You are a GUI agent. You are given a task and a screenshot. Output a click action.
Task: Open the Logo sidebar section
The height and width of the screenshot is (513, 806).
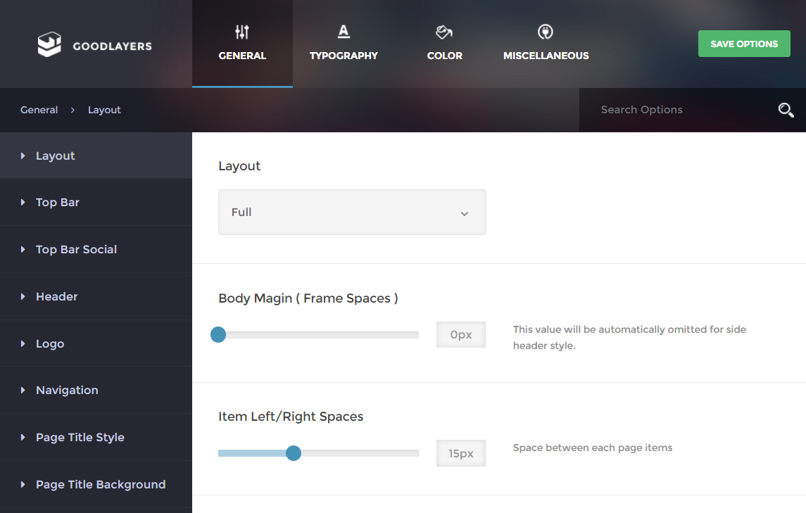pyautogui.click(x=50, y=344)
